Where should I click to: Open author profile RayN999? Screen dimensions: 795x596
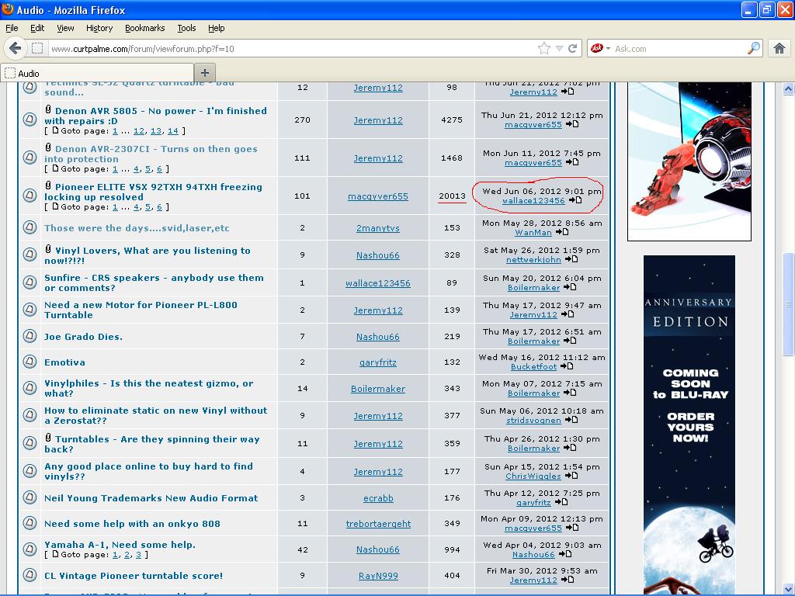coord(378,576)
